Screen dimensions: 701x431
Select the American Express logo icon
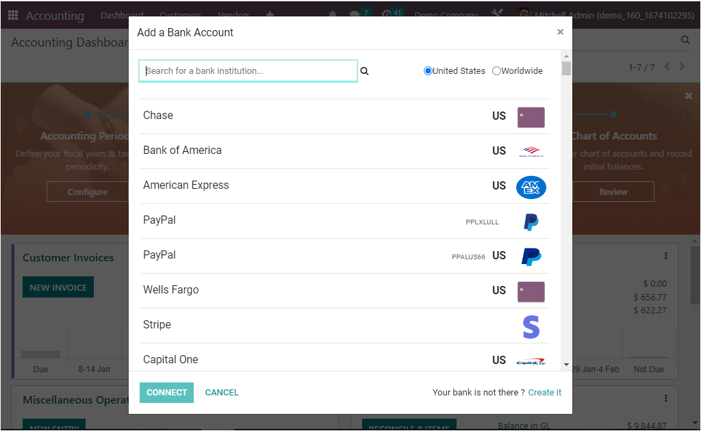tap(531, 187)
